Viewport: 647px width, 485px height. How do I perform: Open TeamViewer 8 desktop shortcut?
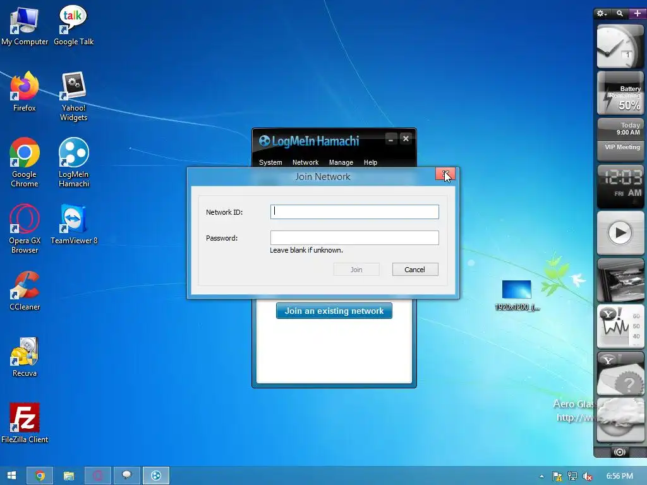click(73, 224)
